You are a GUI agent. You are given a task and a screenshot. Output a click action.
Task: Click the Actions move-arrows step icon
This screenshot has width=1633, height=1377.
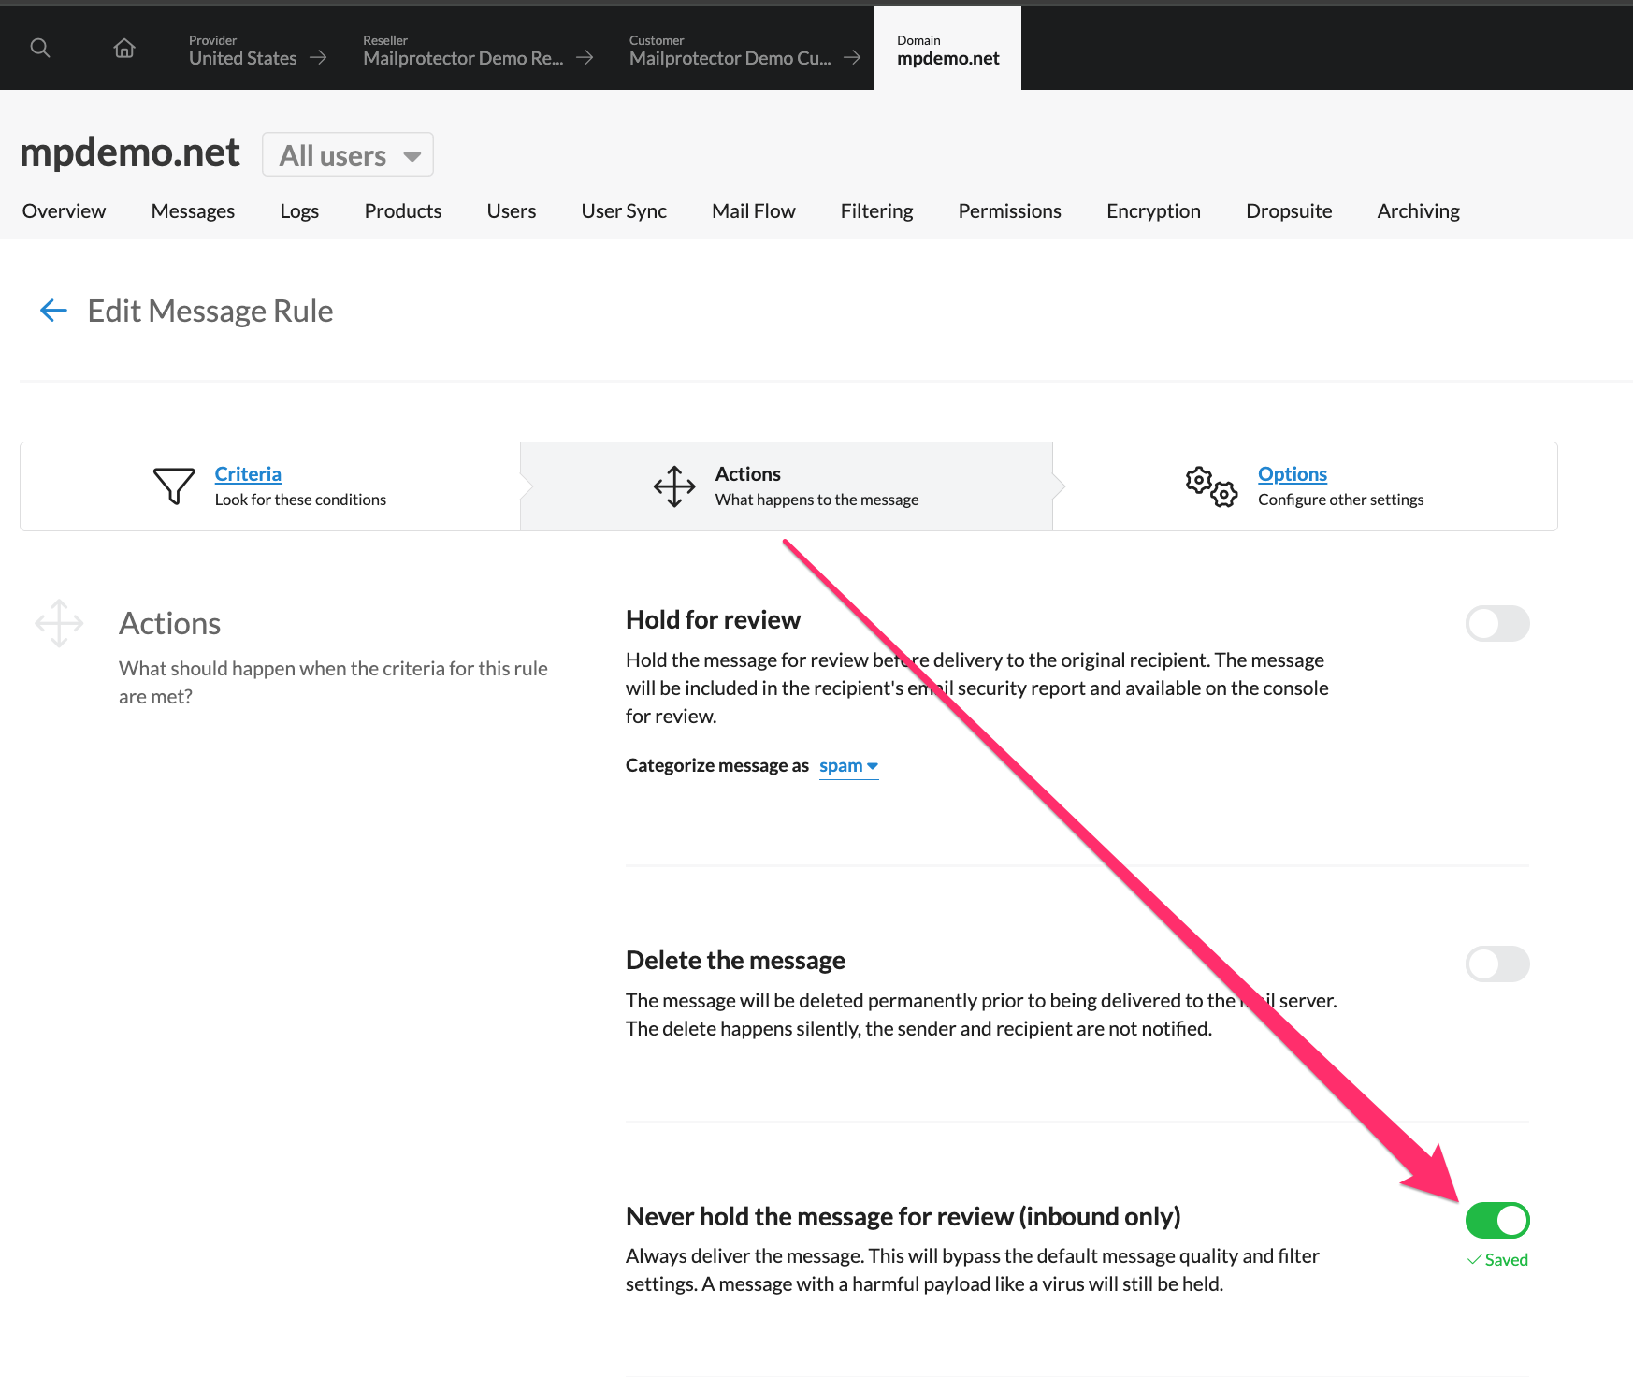[674, 486]
